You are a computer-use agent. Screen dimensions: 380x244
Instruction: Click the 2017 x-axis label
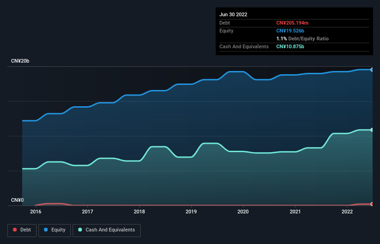(87, 212)
